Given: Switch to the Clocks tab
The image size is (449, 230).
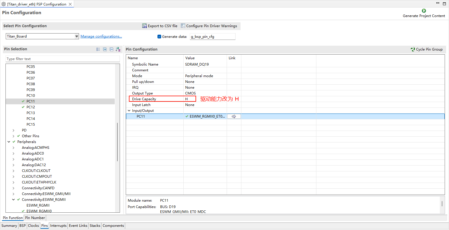Looking at the screenshot, I should pos(33,226).
